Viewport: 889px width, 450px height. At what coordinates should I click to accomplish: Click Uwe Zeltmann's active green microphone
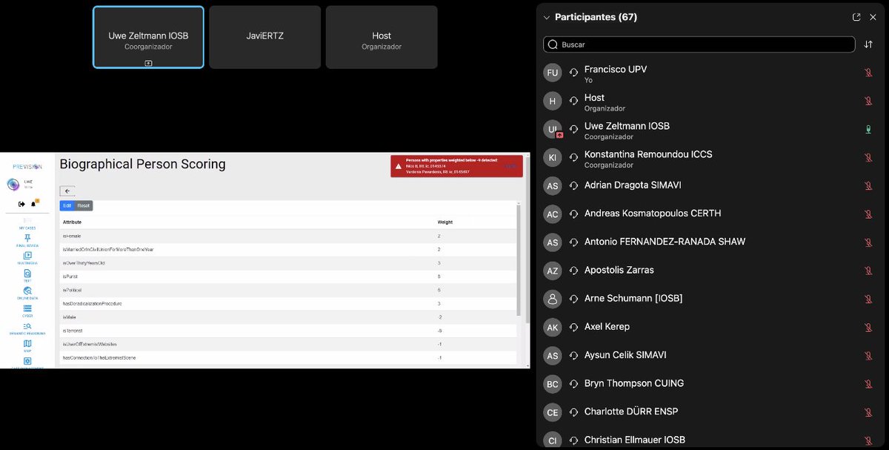point(868,130)
